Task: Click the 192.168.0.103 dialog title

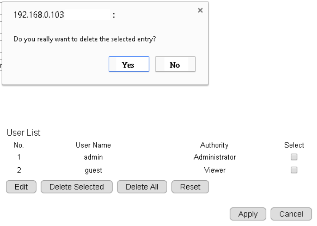Action: (39, 16)
